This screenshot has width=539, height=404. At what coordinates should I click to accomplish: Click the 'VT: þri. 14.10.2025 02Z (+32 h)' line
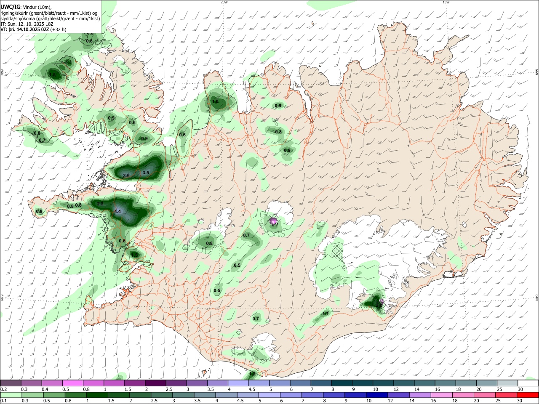point(33,29)
